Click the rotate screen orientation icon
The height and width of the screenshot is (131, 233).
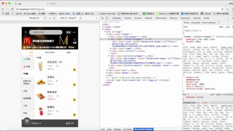click(80, 18)
